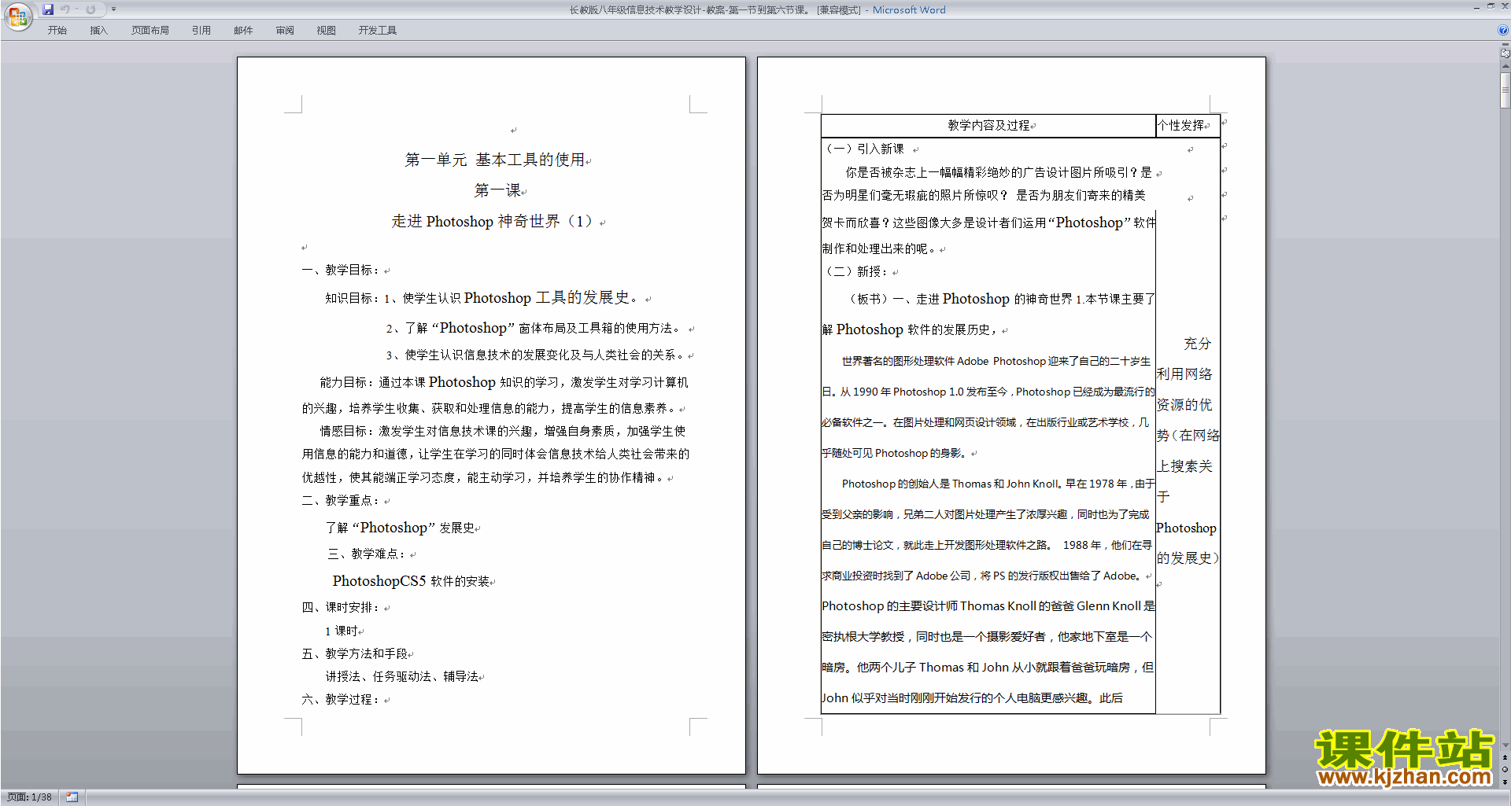This screenshot has height=806, width=1511.
Task: Undo the last action
Action: tap(65, 9)
